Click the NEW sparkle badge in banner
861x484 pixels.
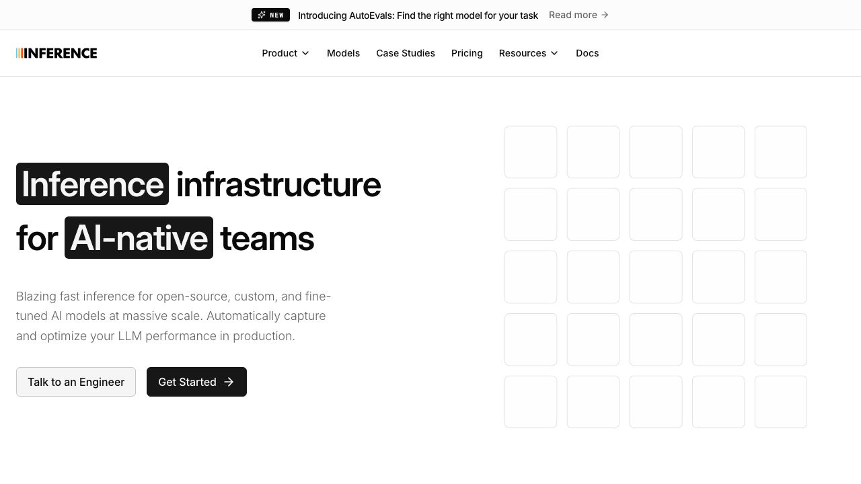pos(270,15)
